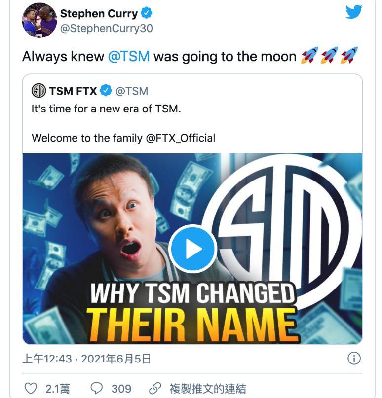Click the quoted tweet text "It's time for a new era of TSM"
This screenshot has height=398, width=382.
(106, 109)
